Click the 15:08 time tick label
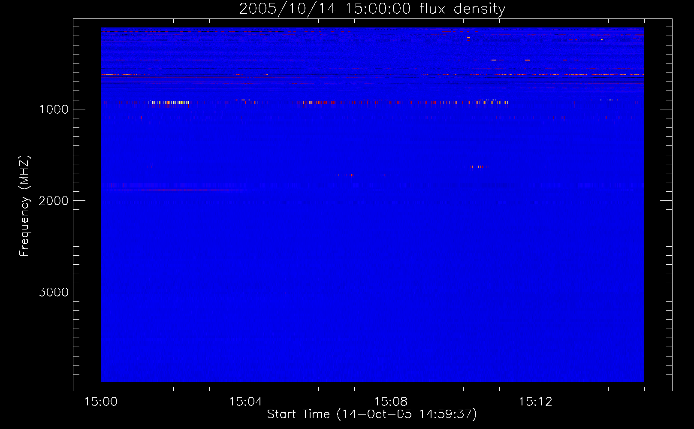694x429 pixels. click(x=391, y=402)
